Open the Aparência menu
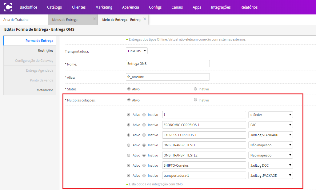Image resolution: width=316 pixels, height=190 pixels. (x=130, y=7)
